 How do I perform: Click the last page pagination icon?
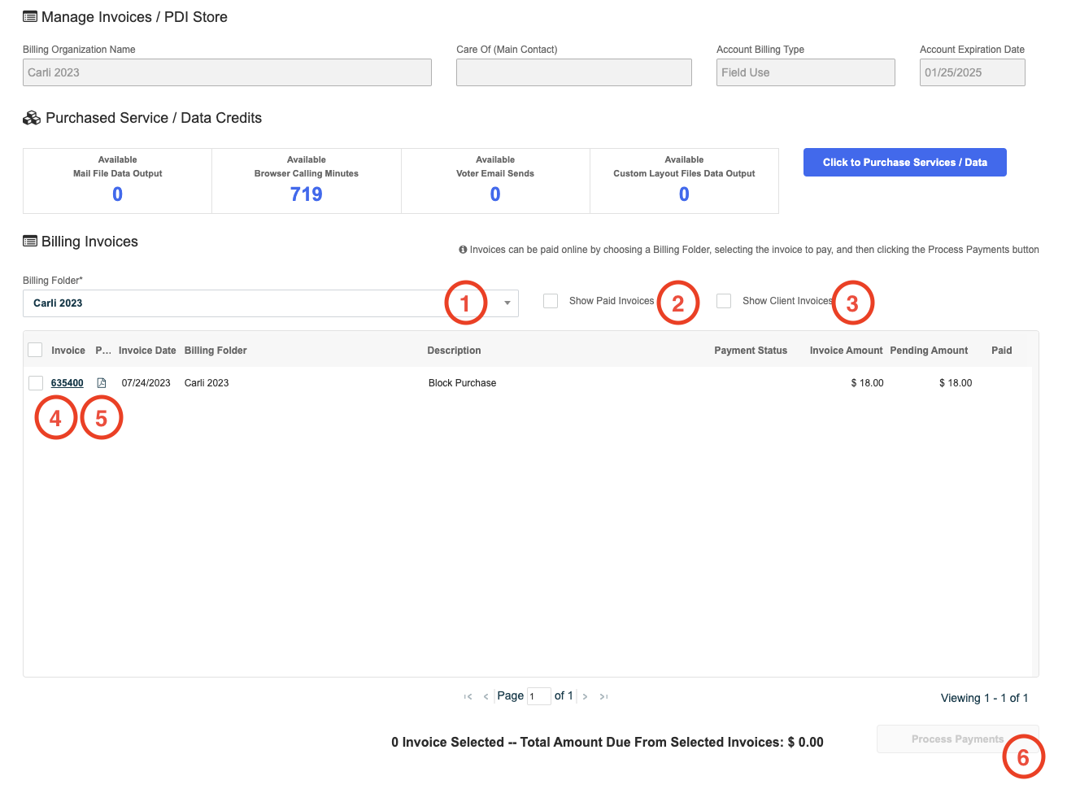[x=603, y=696]
